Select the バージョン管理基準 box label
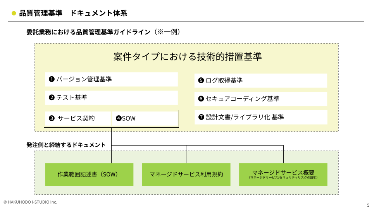This screenshot has height=209, width=372. coord(84,79)
